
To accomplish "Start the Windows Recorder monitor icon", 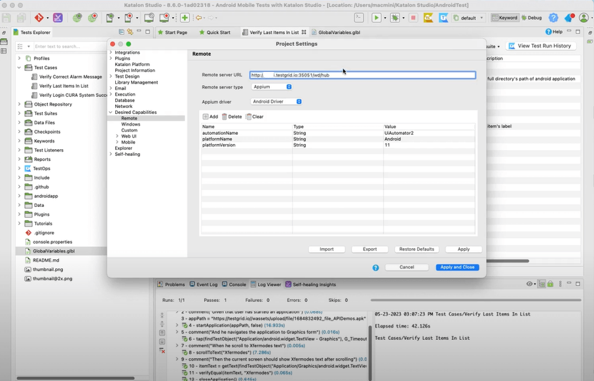I will coord(164,18).
